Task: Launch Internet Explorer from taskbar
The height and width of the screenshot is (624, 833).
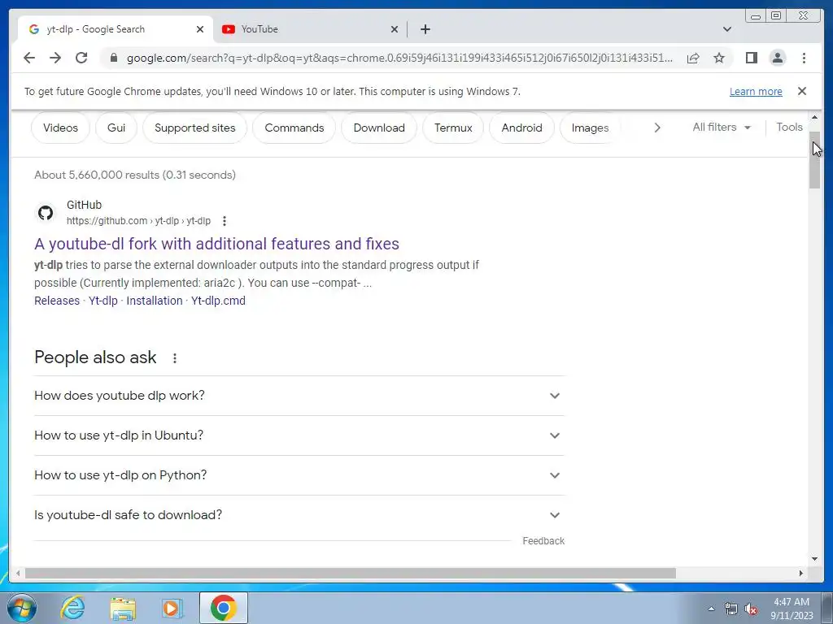Action: click(x=72, y=608)
